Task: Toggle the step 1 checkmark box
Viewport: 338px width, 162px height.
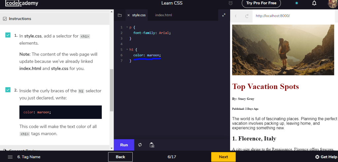Action: (8, 35)
